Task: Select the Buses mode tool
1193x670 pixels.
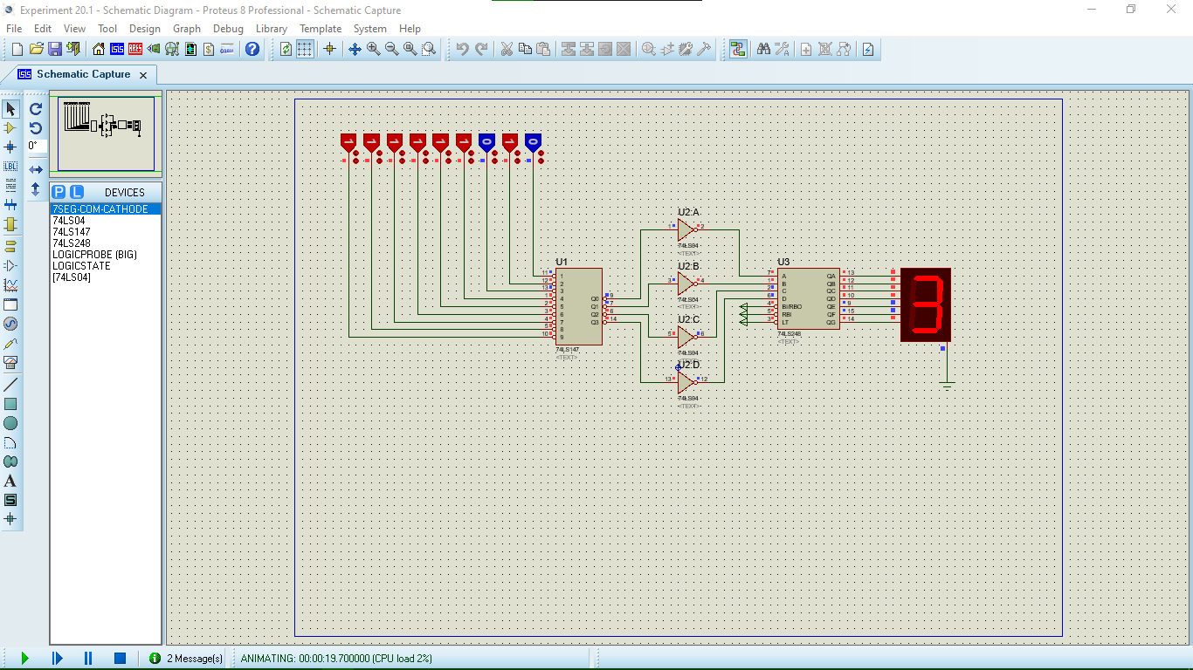Action: click(x=10, y=203)
